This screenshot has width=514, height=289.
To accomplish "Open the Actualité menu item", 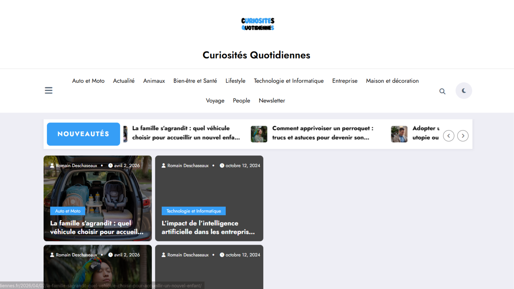I will coord(124,81).
